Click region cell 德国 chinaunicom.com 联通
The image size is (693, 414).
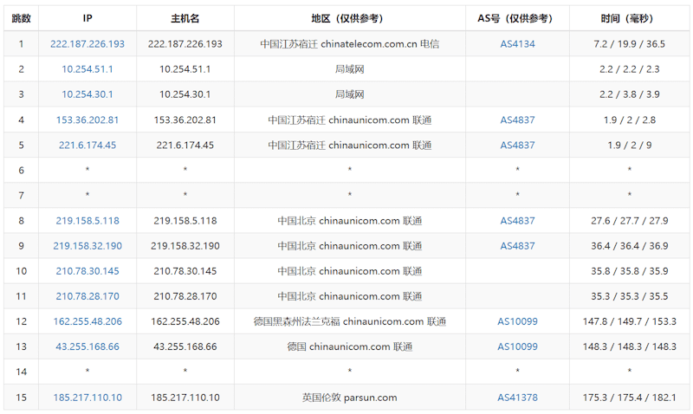point(350,346)
